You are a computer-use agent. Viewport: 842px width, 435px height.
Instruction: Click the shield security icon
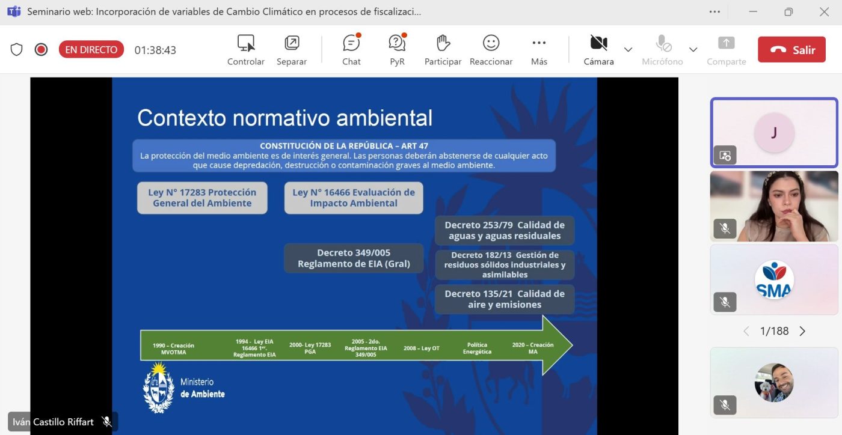[17, 50]
